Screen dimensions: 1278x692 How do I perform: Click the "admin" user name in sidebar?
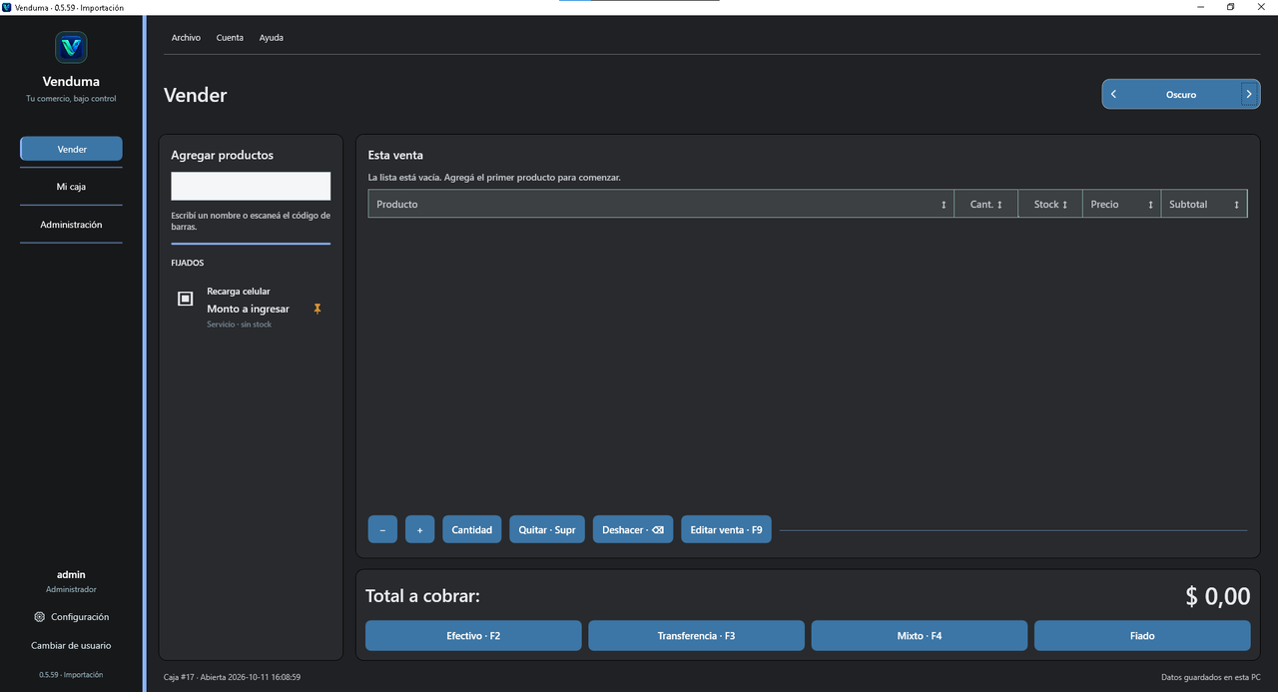[71, 574]
